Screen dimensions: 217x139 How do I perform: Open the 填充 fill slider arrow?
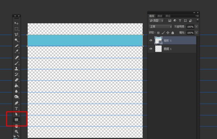click(196, 33)
